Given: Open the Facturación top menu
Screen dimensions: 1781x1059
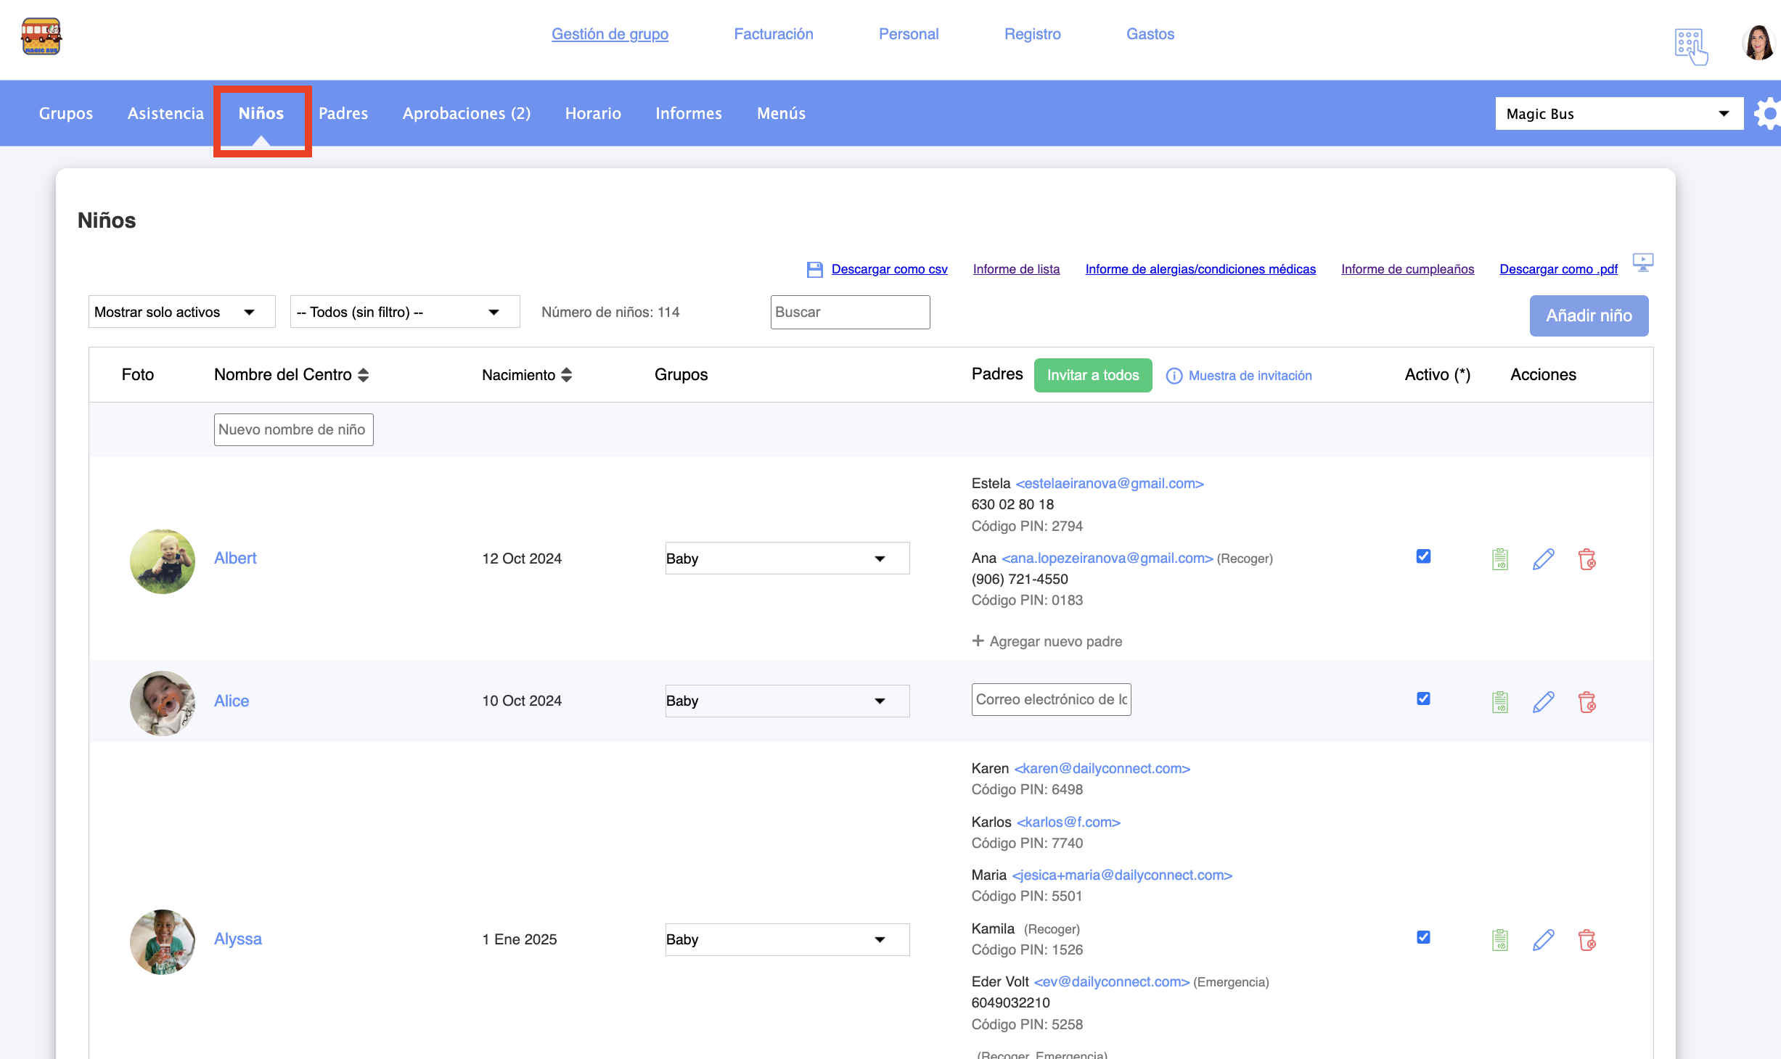Looking at the screenshot, I should coord(773,34).
